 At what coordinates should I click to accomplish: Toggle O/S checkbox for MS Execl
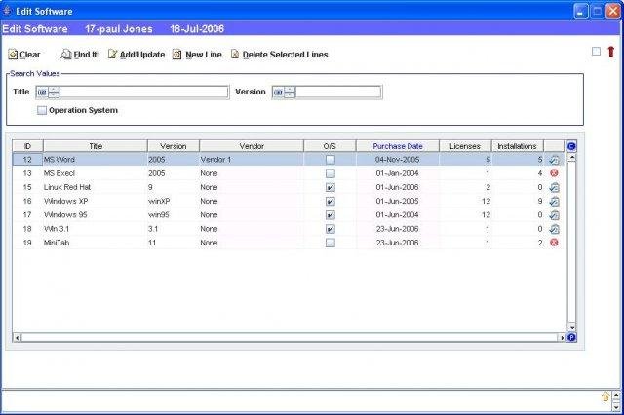pyautogui.click(x=331, y=173)
